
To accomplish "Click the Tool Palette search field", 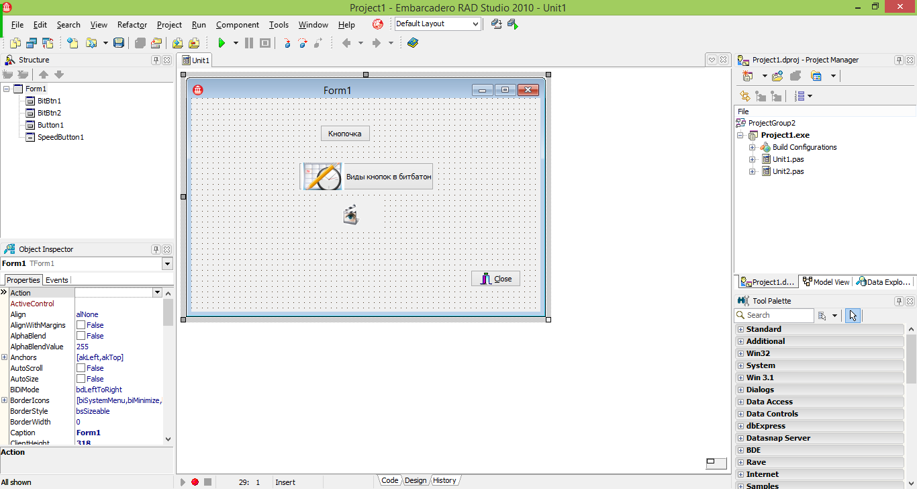I will coord(774,315).
